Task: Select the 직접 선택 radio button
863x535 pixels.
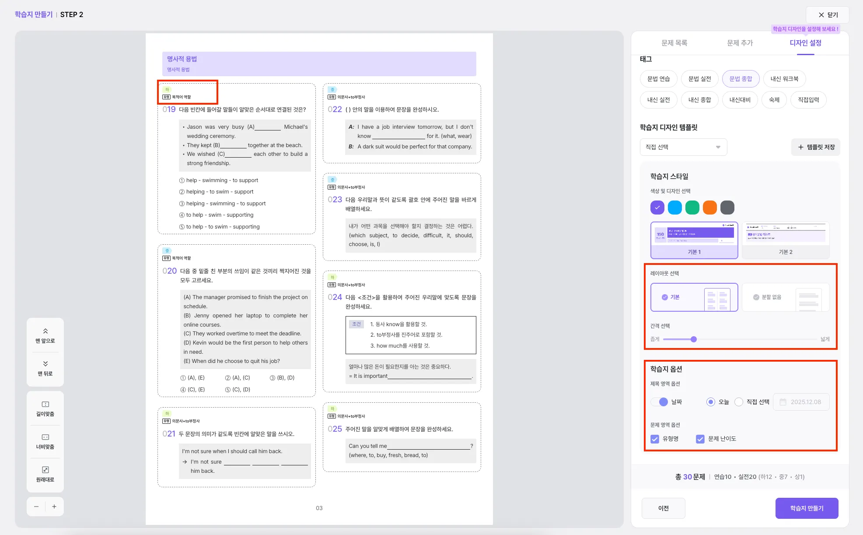Action: 739,402
